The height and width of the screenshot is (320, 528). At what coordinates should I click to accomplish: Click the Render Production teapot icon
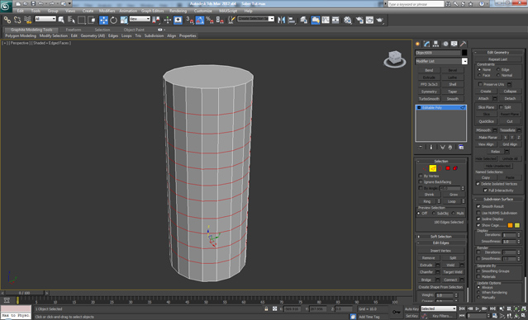pyautogui.click(x=380, y=20)
